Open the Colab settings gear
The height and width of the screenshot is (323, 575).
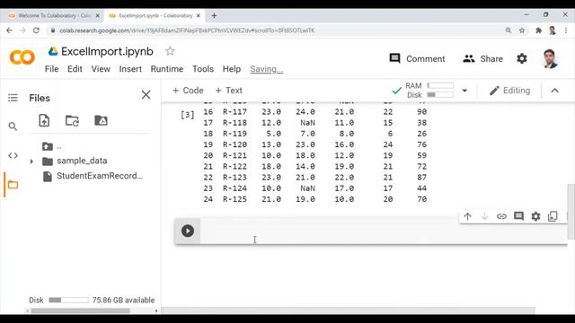522,58
